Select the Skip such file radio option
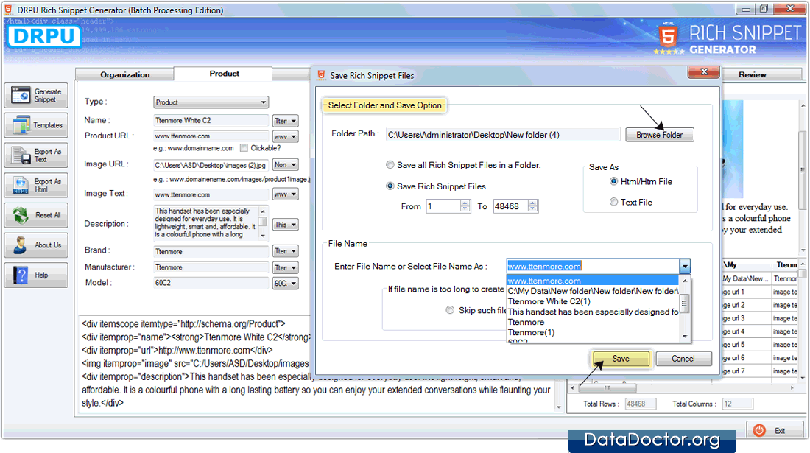 [x=450, y=310]
